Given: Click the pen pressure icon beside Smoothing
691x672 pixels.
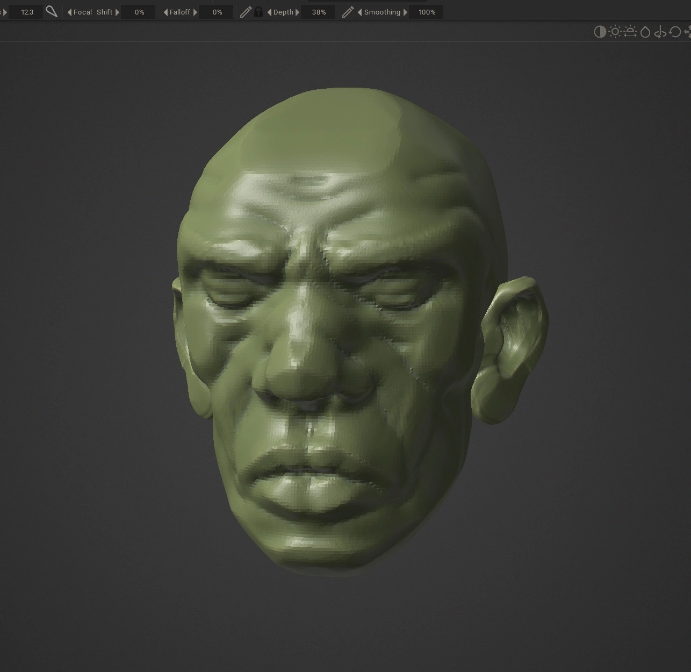Looking at the screenshot, I should coord(348,12).
